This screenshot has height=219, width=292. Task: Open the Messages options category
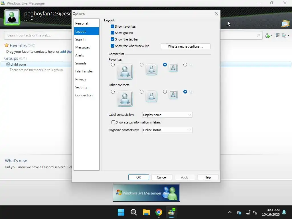(x=86, y=47)
